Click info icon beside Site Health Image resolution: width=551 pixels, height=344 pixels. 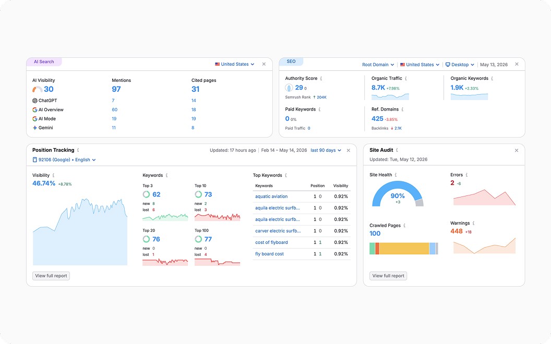coord(396,175)
